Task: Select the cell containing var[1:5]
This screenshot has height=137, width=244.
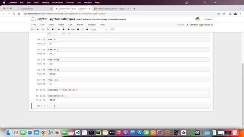Action: click(128, 70)
